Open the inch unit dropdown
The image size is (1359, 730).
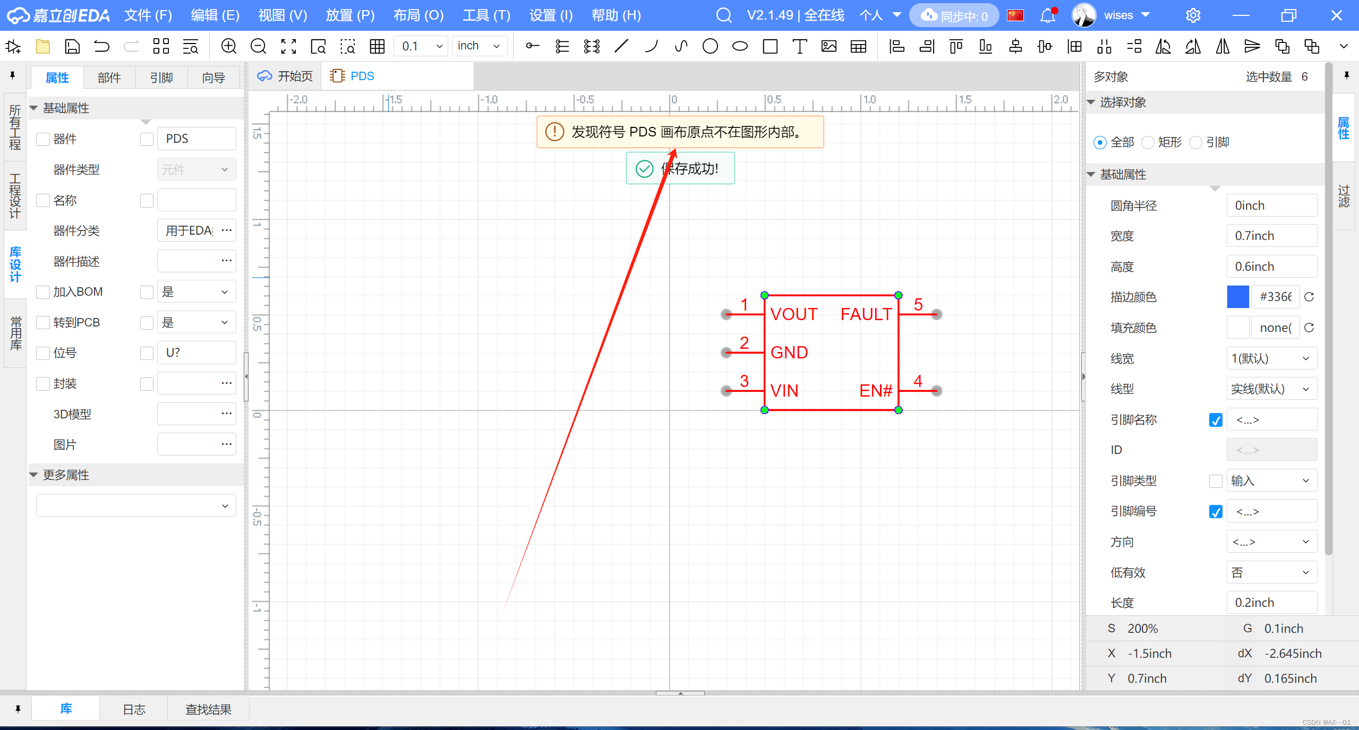tap(478, 46)
